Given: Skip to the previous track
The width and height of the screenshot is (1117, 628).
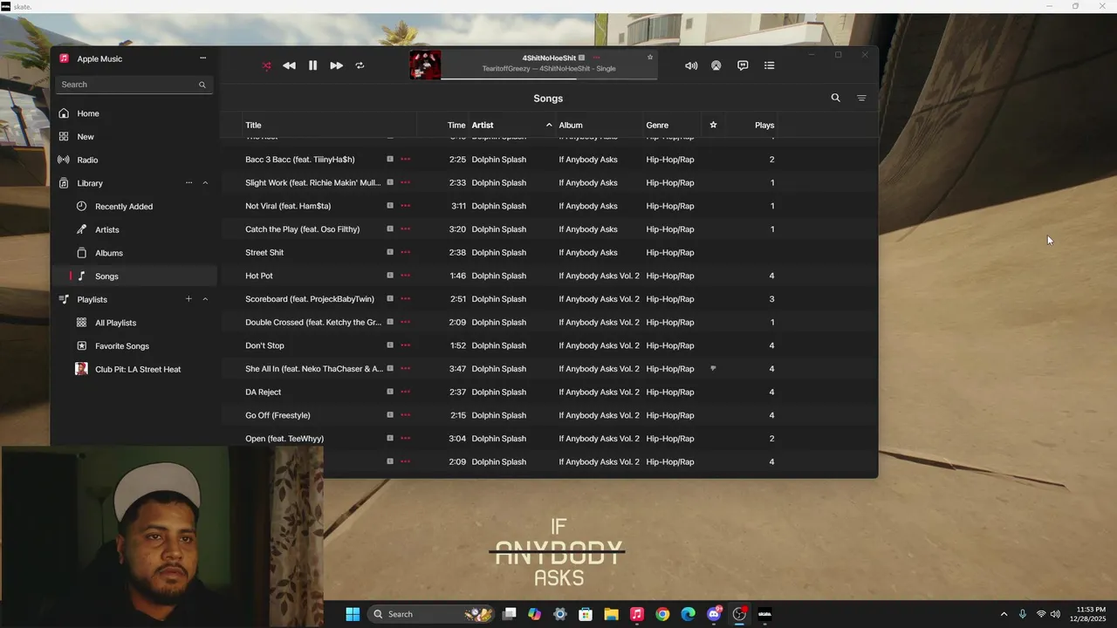Looking at the screenshot, I should [x=289, y=65].
